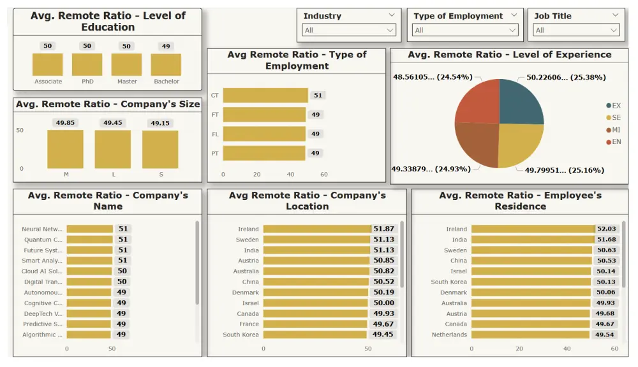Select the M company size bar

click(x=65, y=149)
